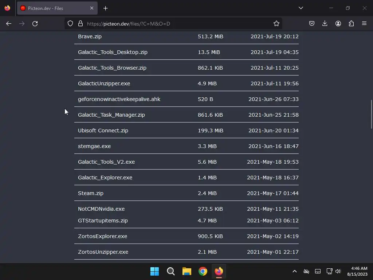Click the OneDrive cloud tray icon
373x280 pixels.
coord(306,271)
